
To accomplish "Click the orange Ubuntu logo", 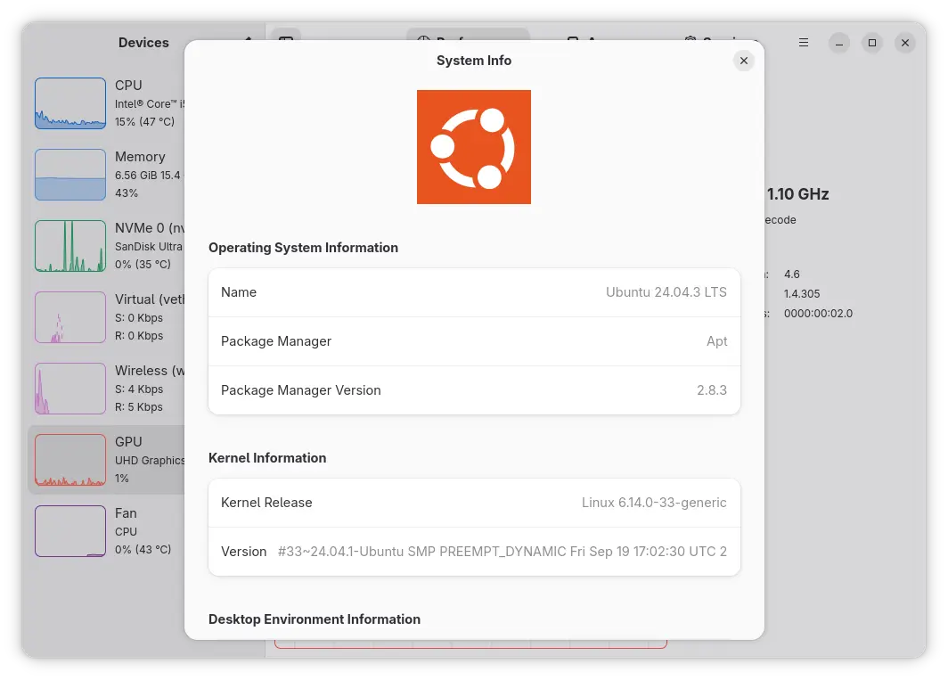I will pos(474,147).
